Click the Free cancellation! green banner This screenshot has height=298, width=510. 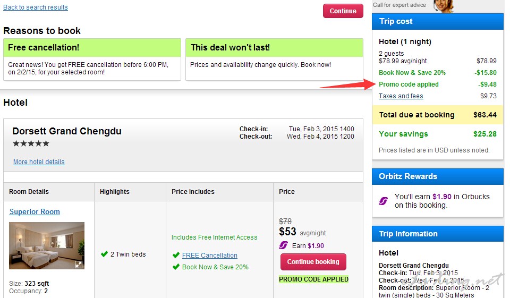tap(92, 47)
